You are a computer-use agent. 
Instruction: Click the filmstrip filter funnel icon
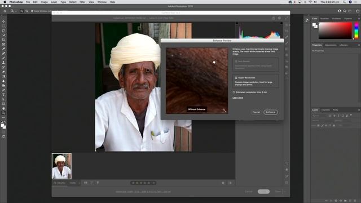pos(98,183)
